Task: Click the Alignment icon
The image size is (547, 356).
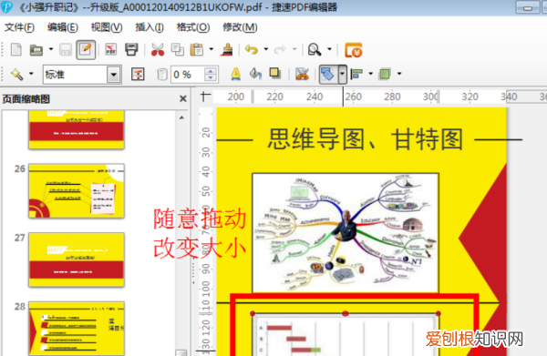Action: tap(356, 74)
